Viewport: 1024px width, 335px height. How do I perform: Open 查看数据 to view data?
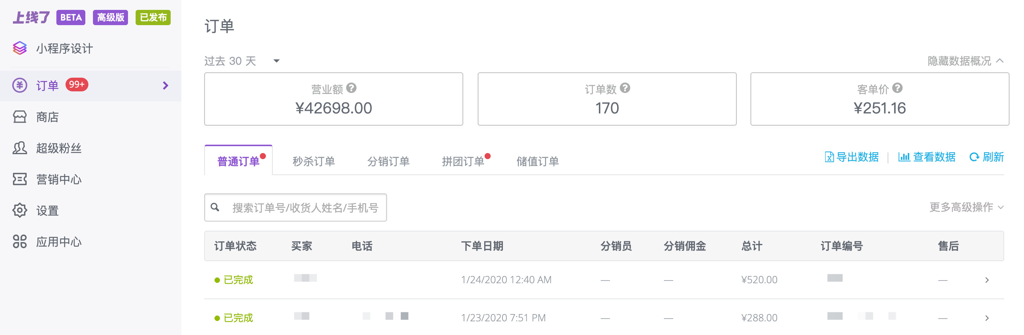(x=926, y=156)
